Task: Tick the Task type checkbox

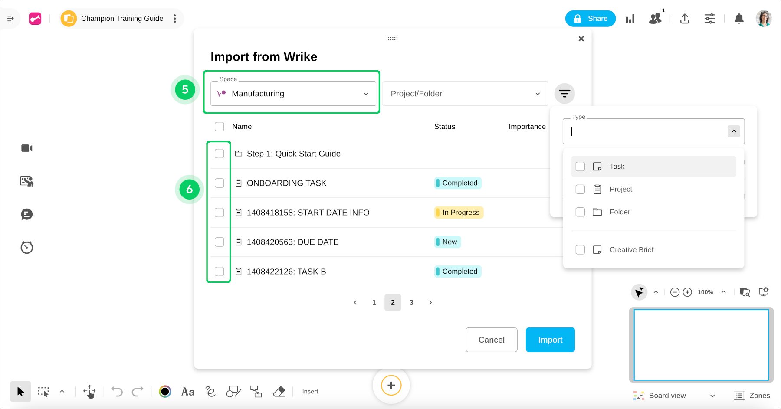Action: point(580,167)
